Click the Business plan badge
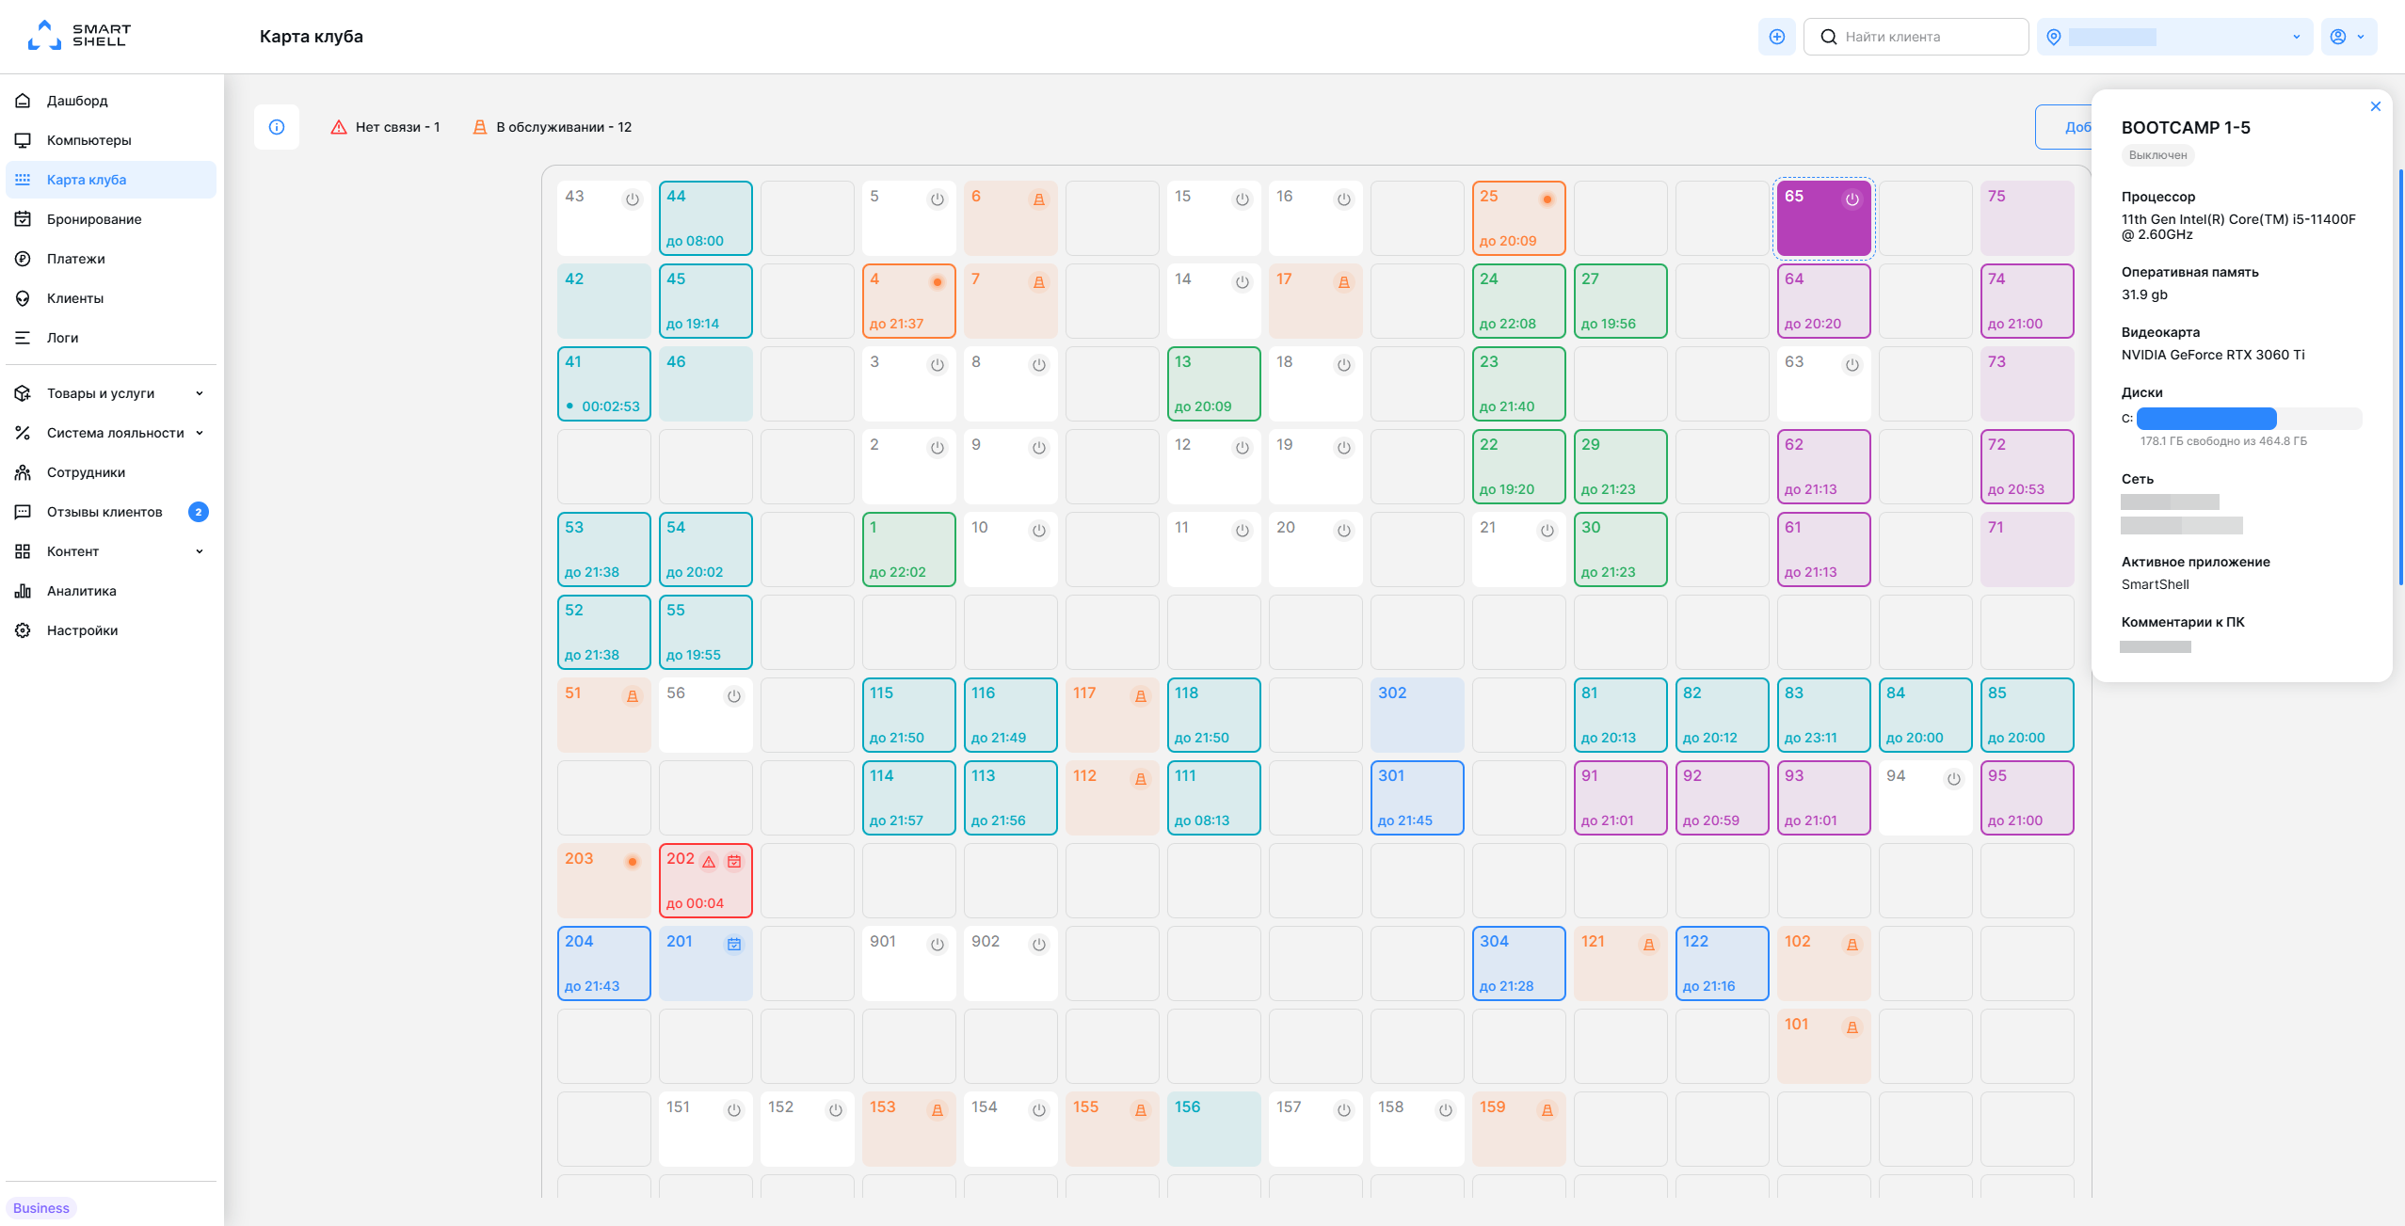This screenshot has height=1226, width=2405. click(41, 1208)
